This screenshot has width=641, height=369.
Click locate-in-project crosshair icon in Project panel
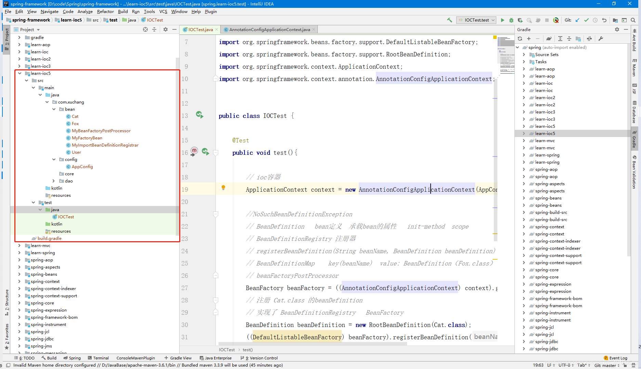tap(145, 29)
